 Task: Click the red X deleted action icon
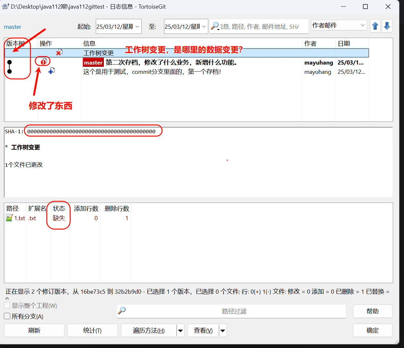pyautogui.click(x=59, y=53)
